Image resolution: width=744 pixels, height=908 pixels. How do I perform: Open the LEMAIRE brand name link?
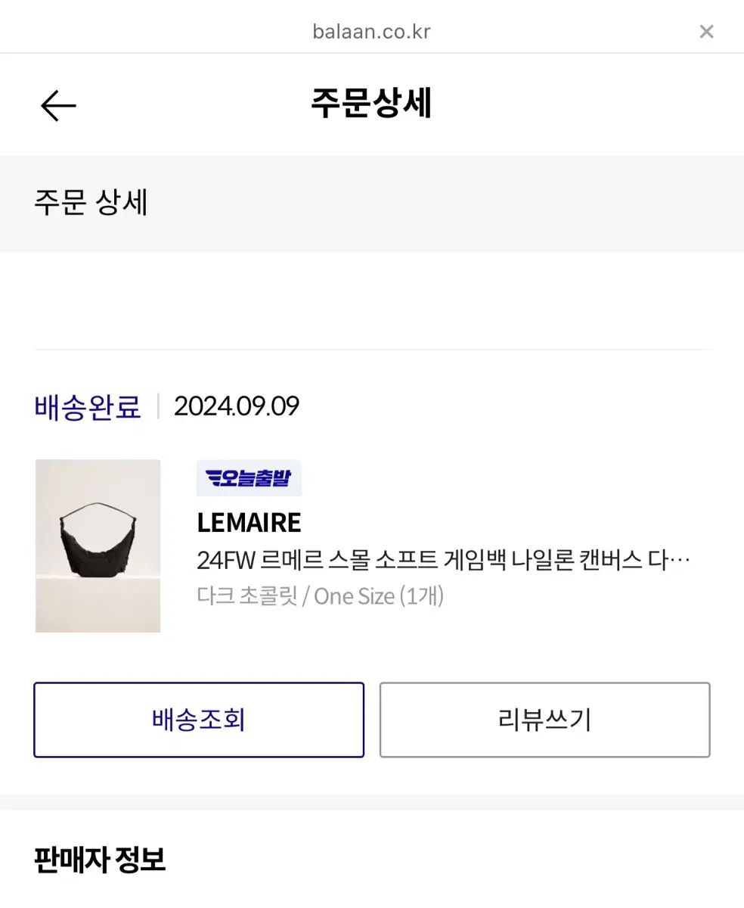[249, 522]
